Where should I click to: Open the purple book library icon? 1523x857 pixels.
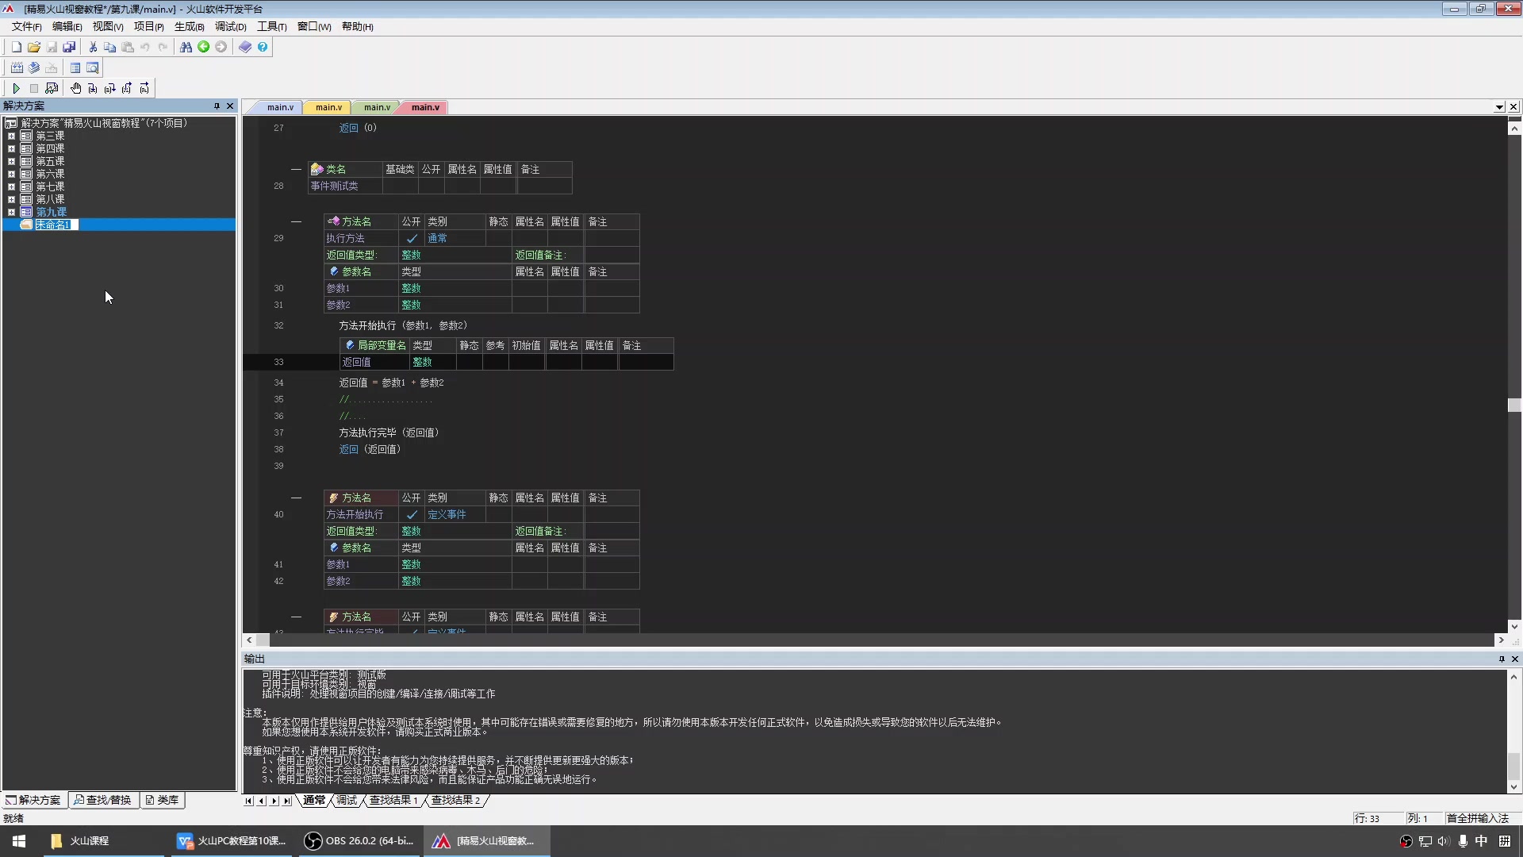coord(245,47)
